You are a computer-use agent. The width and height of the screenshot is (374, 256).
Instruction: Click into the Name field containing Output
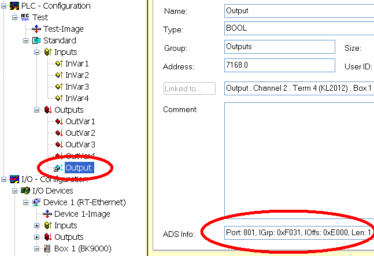pos(299,11)
